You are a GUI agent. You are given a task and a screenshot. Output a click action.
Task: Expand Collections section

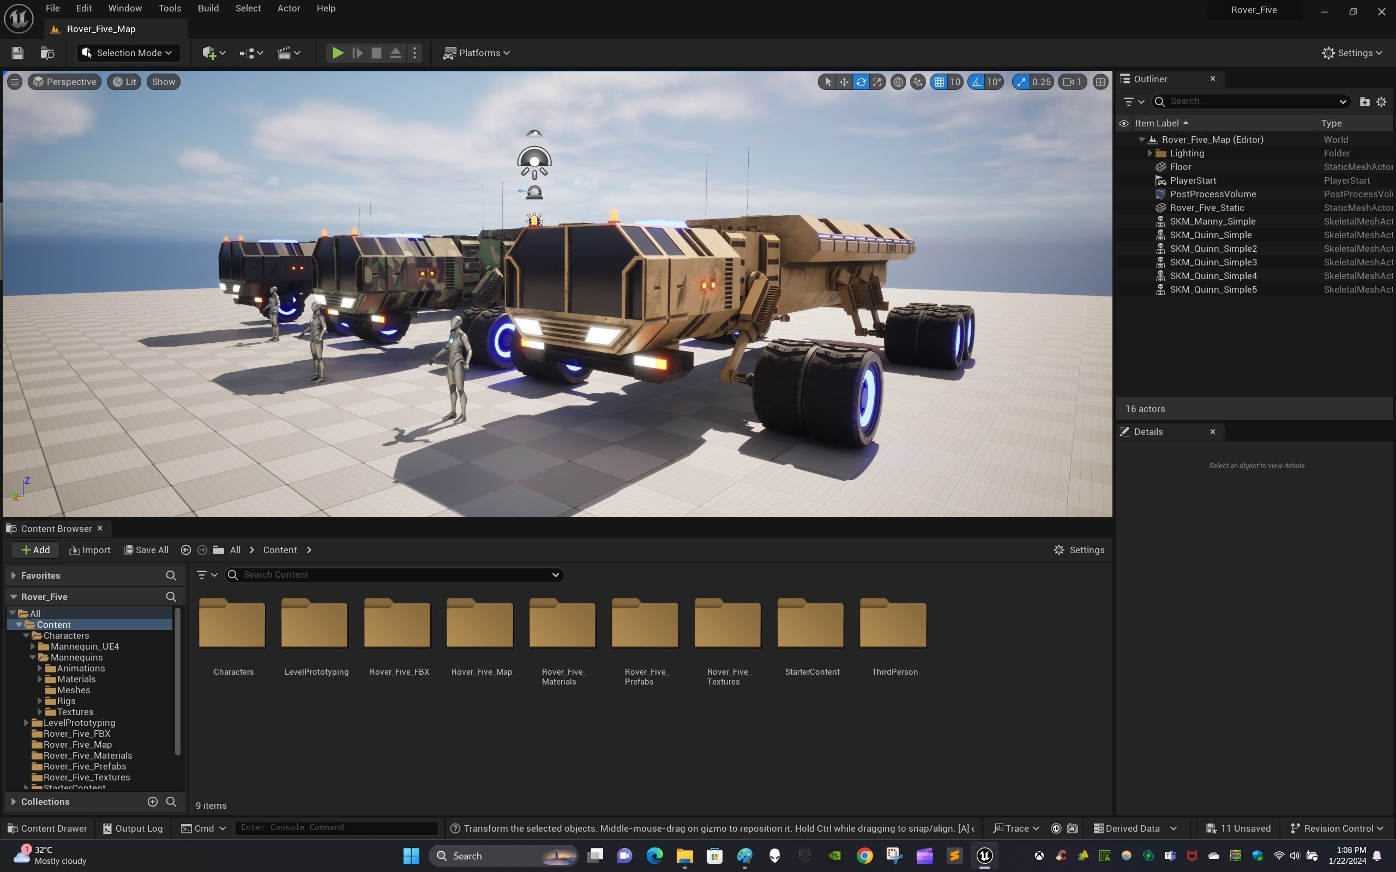click(13, 802)
